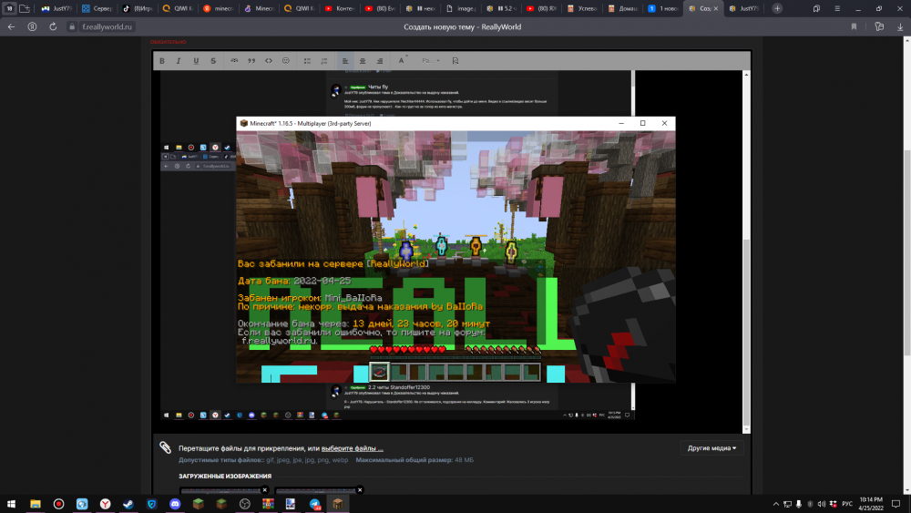The image size is (911, 513).
Task: Click the paperclip attachment icon
Action: tap(166, 447)
